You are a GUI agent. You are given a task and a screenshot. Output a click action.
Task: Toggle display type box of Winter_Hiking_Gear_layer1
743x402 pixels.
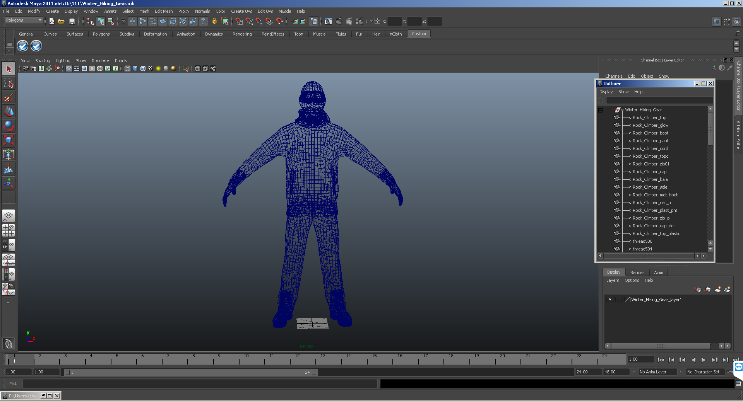(x=619, y=300)
